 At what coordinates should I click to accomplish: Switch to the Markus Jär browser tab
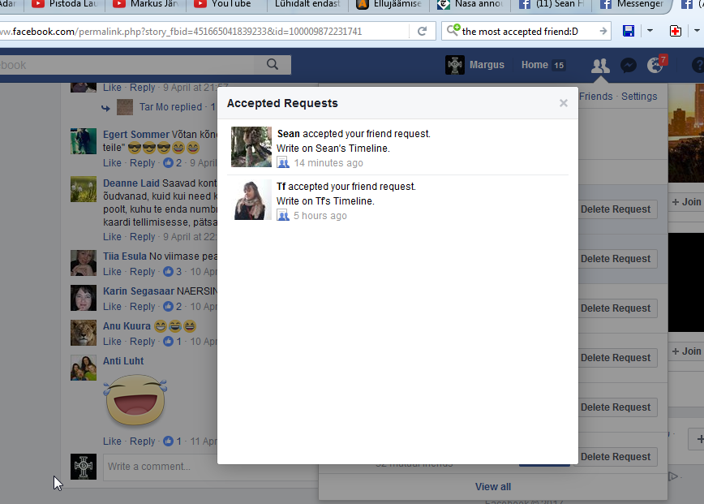click(x=145, y=5)
